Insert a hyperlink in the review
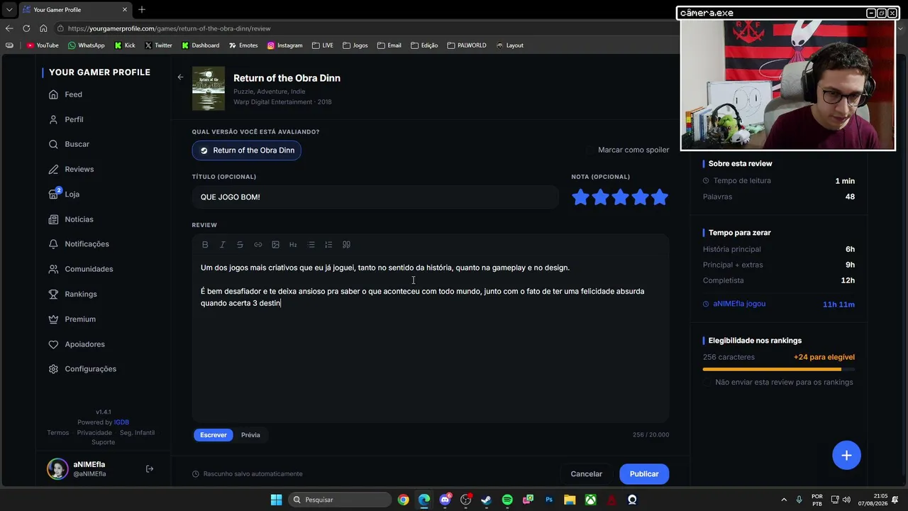 (258, 245)
